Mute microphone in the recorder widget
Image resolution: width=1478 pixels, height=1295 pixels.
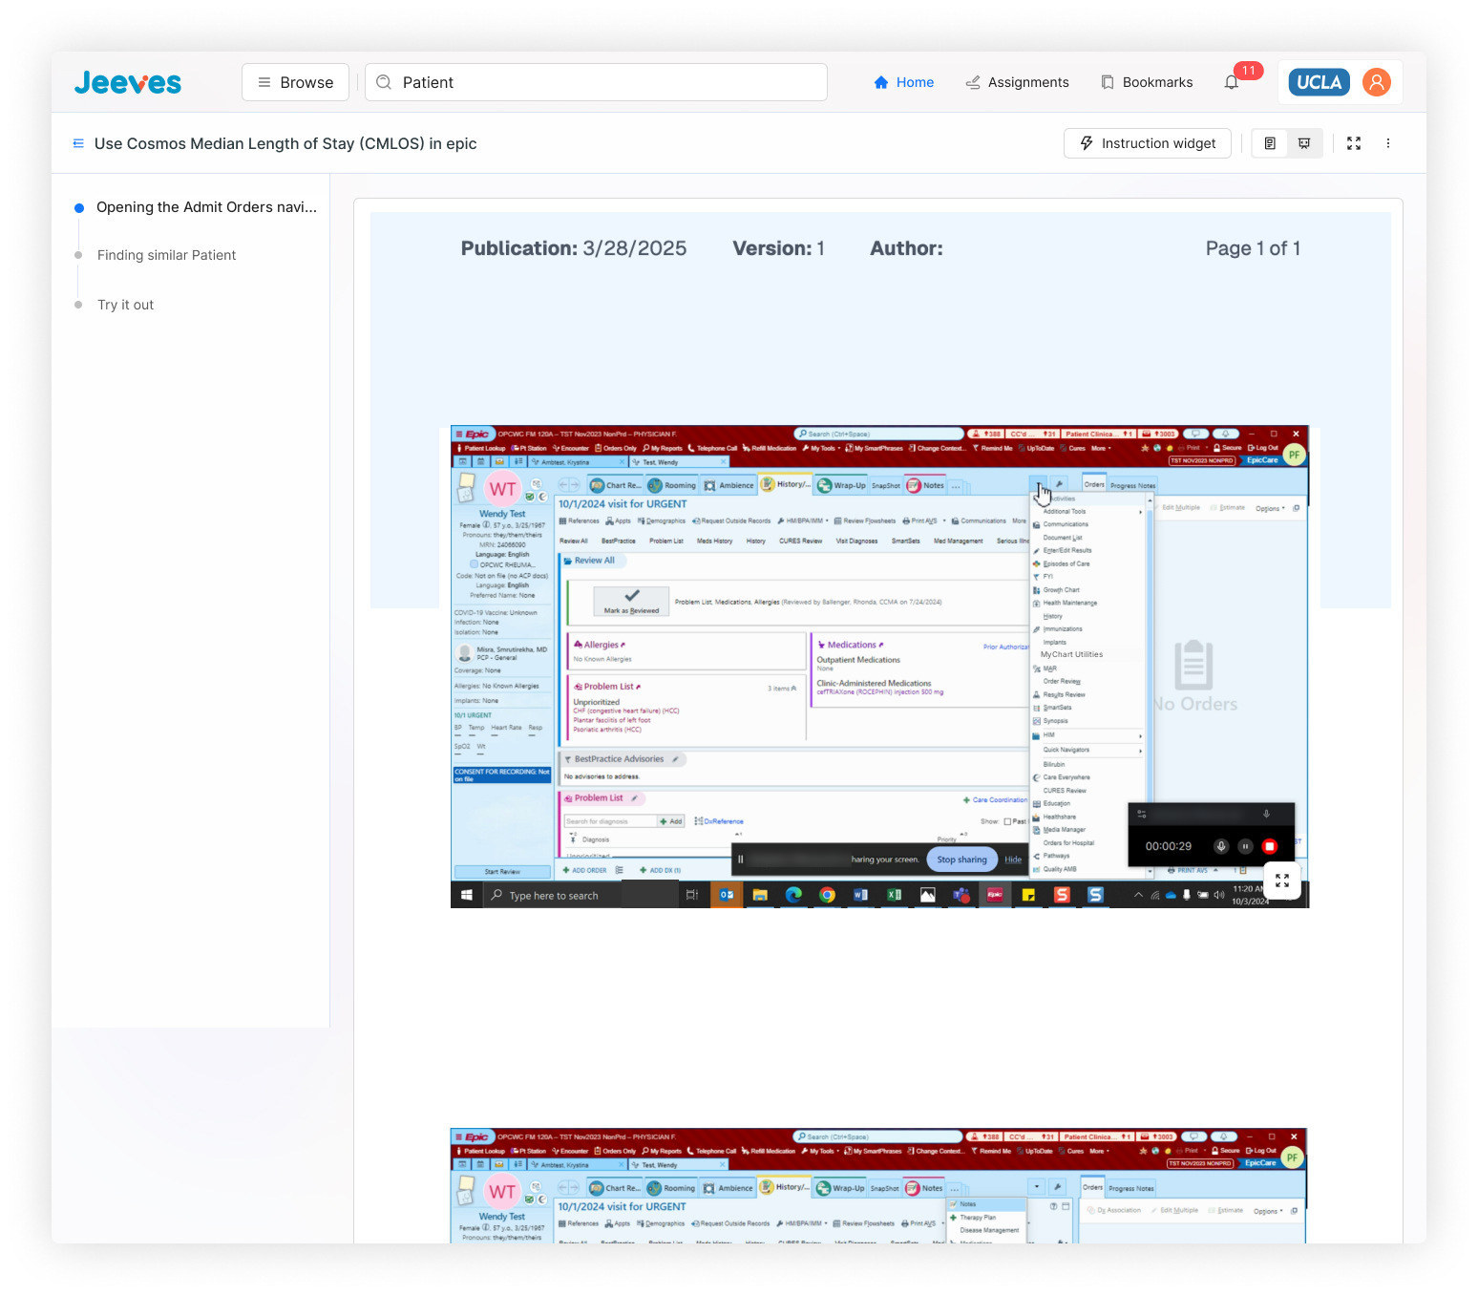pos(1220,846)
